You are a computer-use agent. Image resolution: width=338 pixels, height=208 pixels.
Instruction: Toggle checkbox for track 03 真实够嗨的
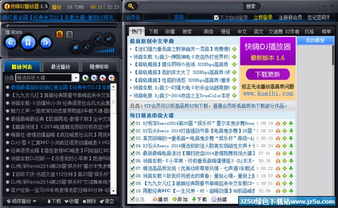pos(132,138)
